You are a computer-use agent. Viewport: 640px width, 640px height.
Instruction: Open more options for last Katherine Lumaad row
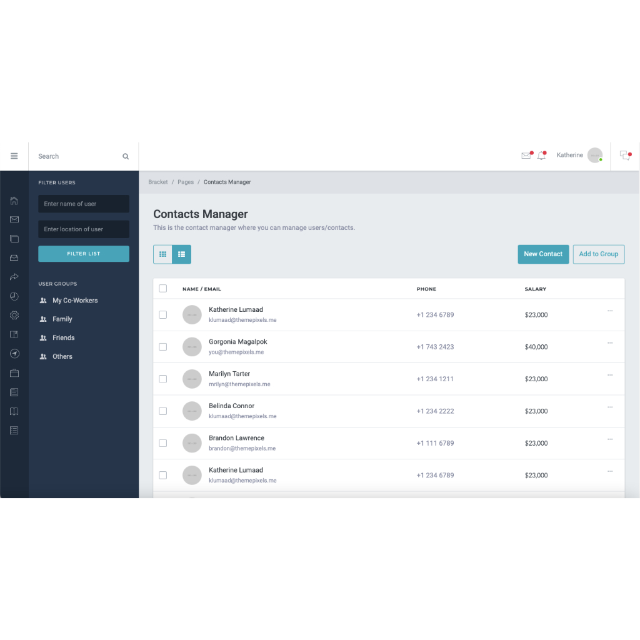(610, 471)
